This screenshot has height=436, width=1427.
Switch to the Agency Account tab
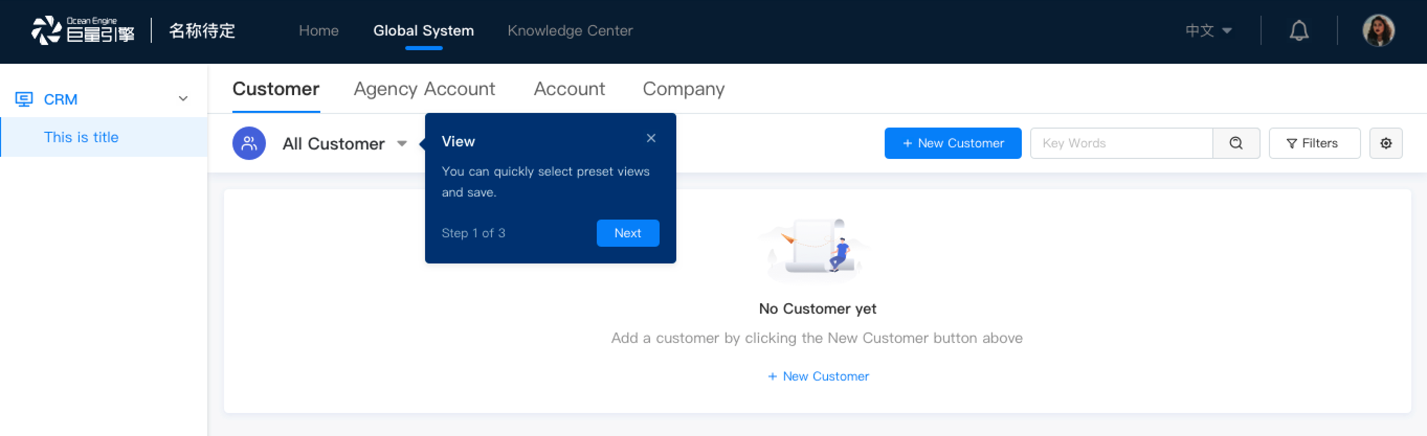pos(425,89)
